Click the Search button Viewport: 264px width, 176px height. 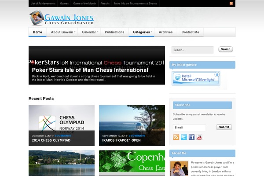pyautogui.click(x=225, y=49)
